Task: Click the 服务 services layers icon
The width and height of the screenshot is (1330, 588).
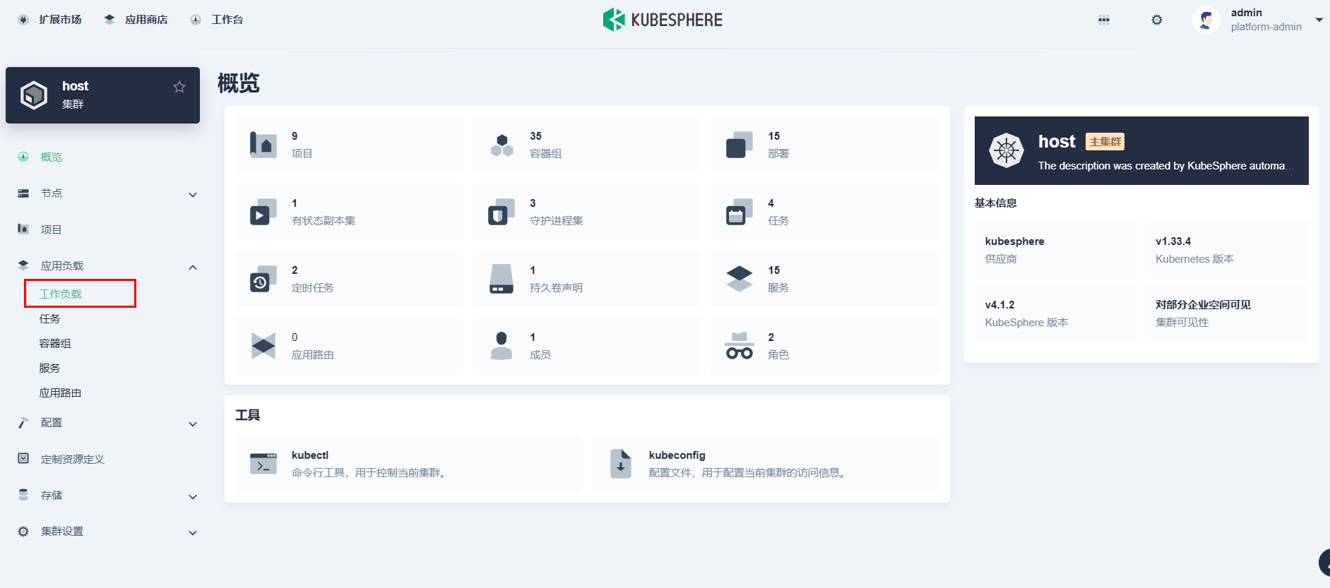Action: click(740, 279)
